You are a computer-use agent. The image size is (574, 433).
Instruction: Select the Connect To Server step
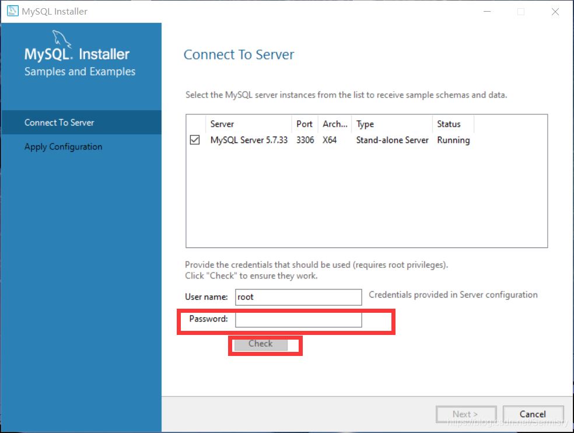pyautogui.click(x=81, y=123)
